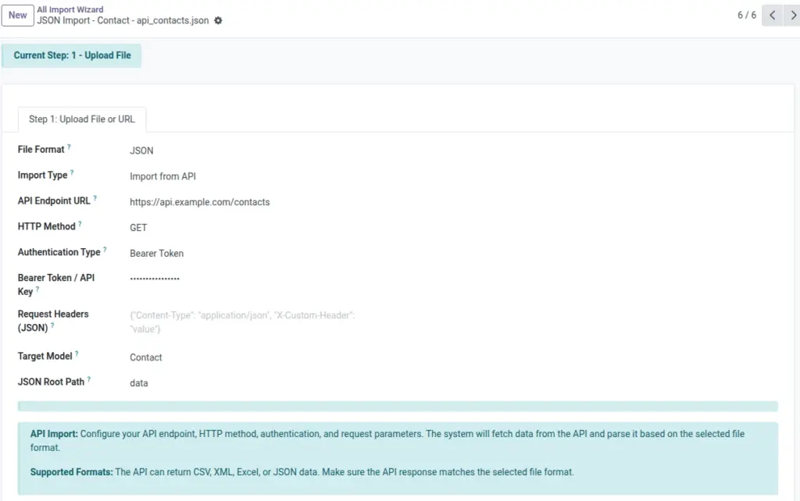
Task: Show HTTP Method help icon
Action: (x=80, y=224)
